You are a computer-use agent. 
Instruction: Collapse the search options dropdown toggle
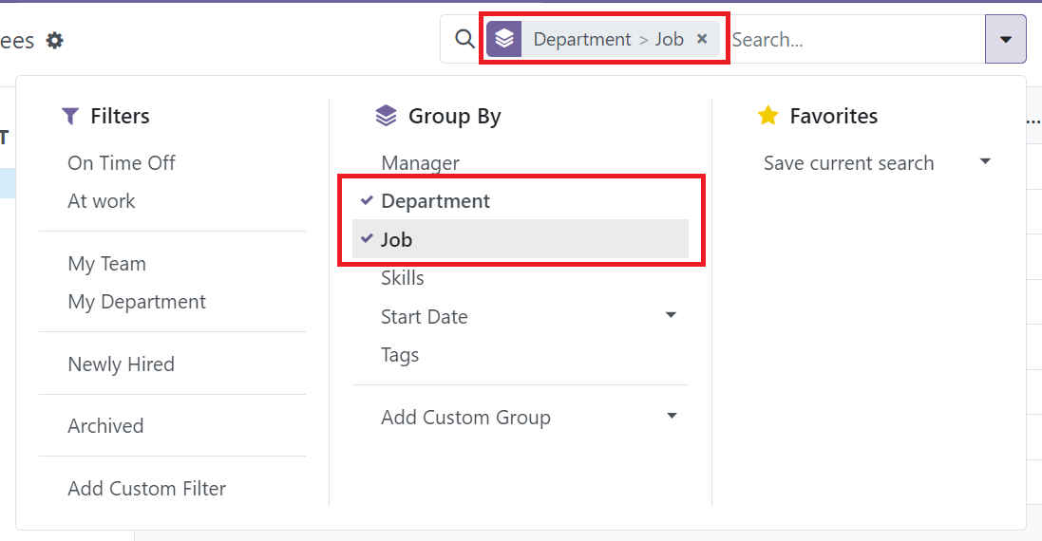[1006, 39]
